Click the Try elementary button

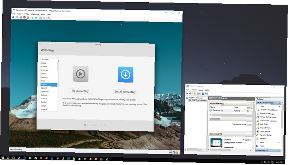80,91
